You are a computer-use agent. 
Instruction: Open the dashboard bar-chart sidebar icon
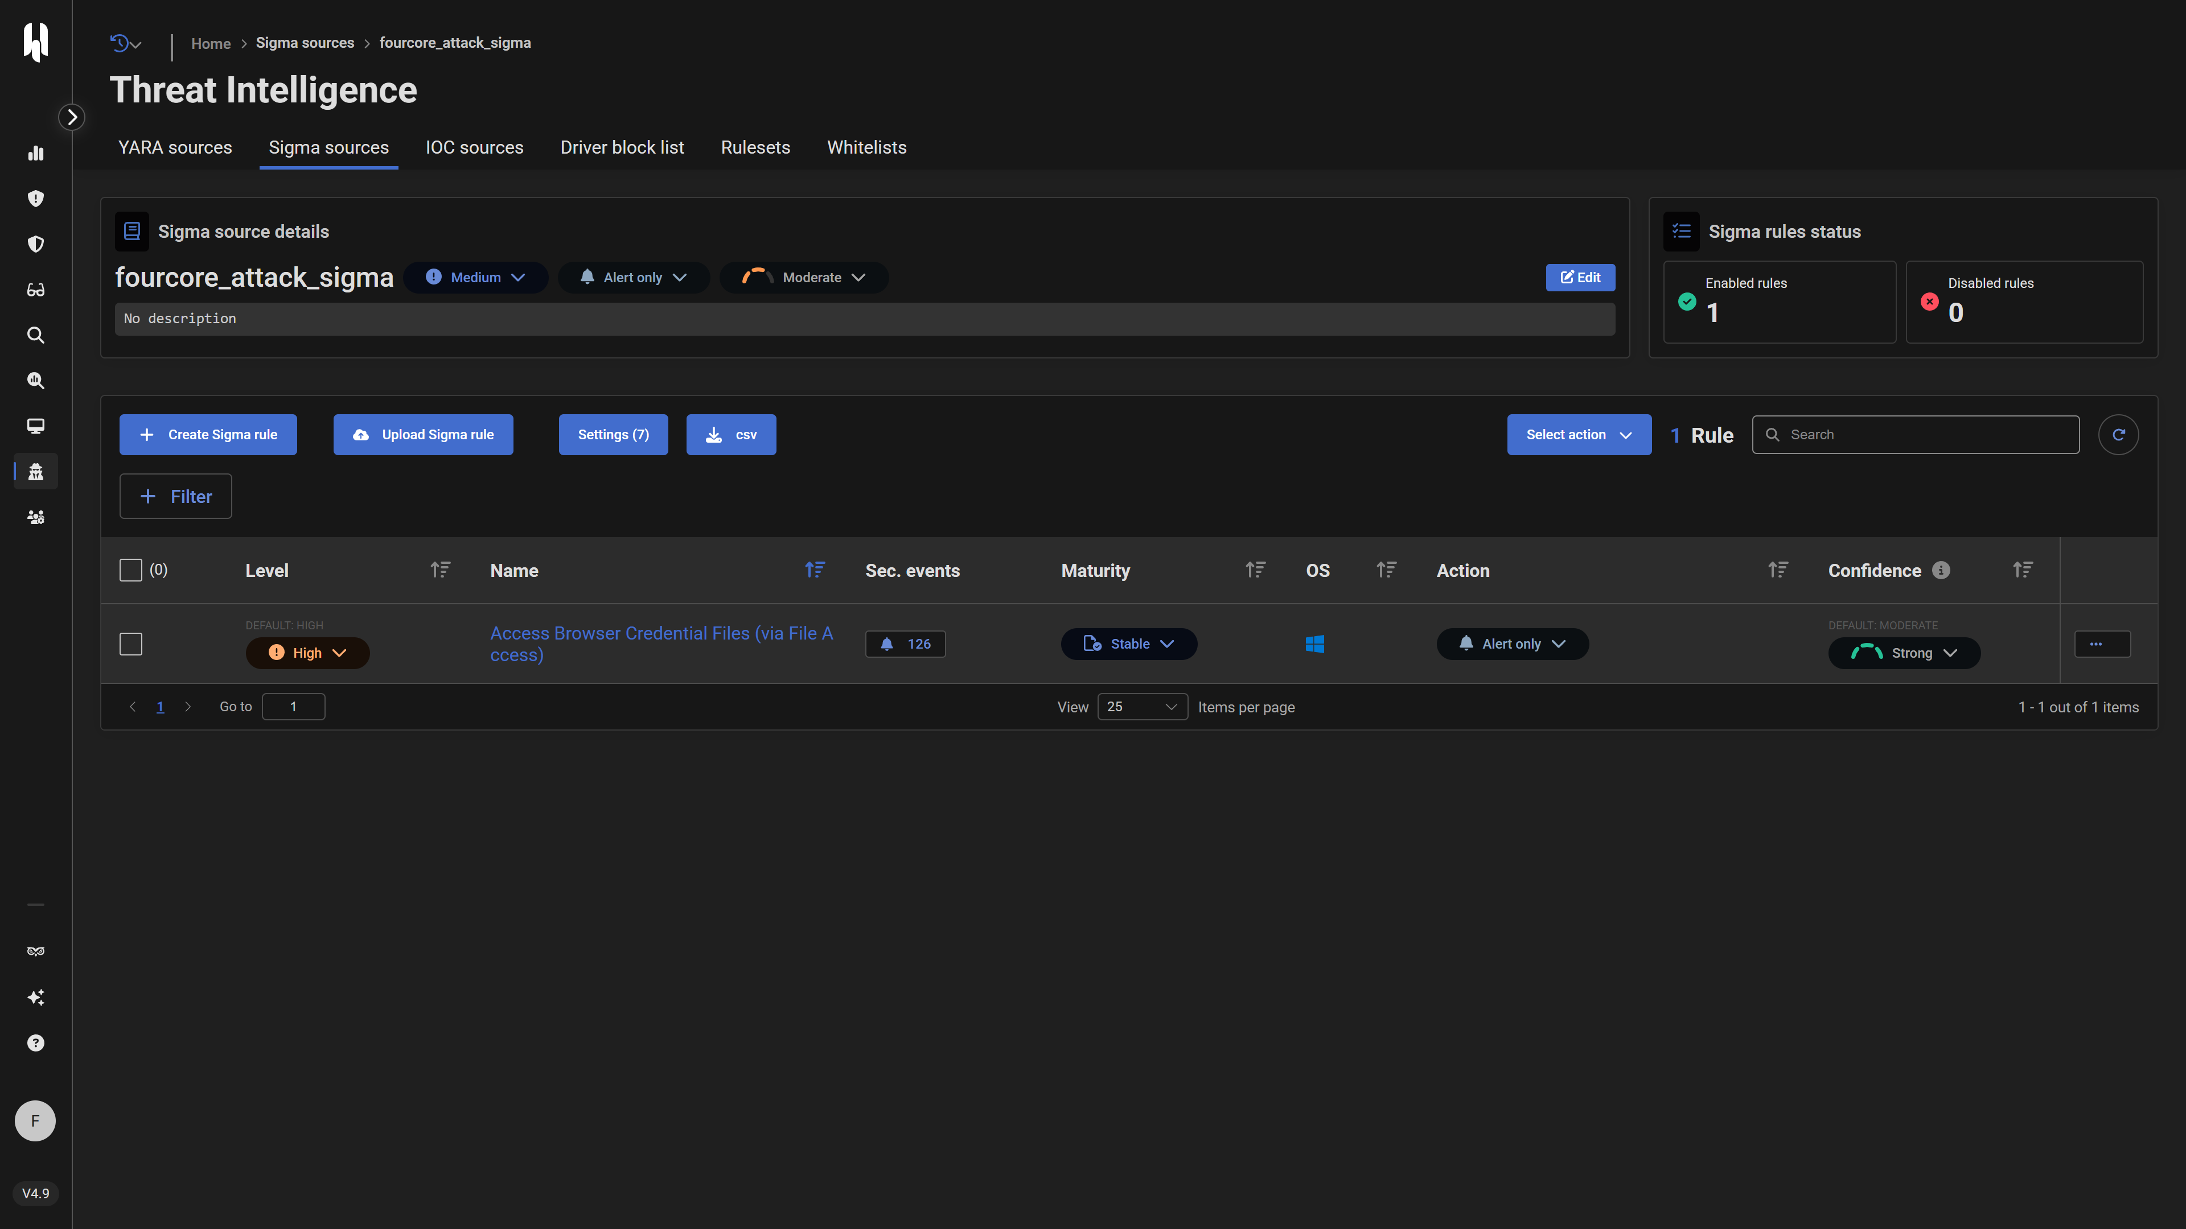(36, 154)
